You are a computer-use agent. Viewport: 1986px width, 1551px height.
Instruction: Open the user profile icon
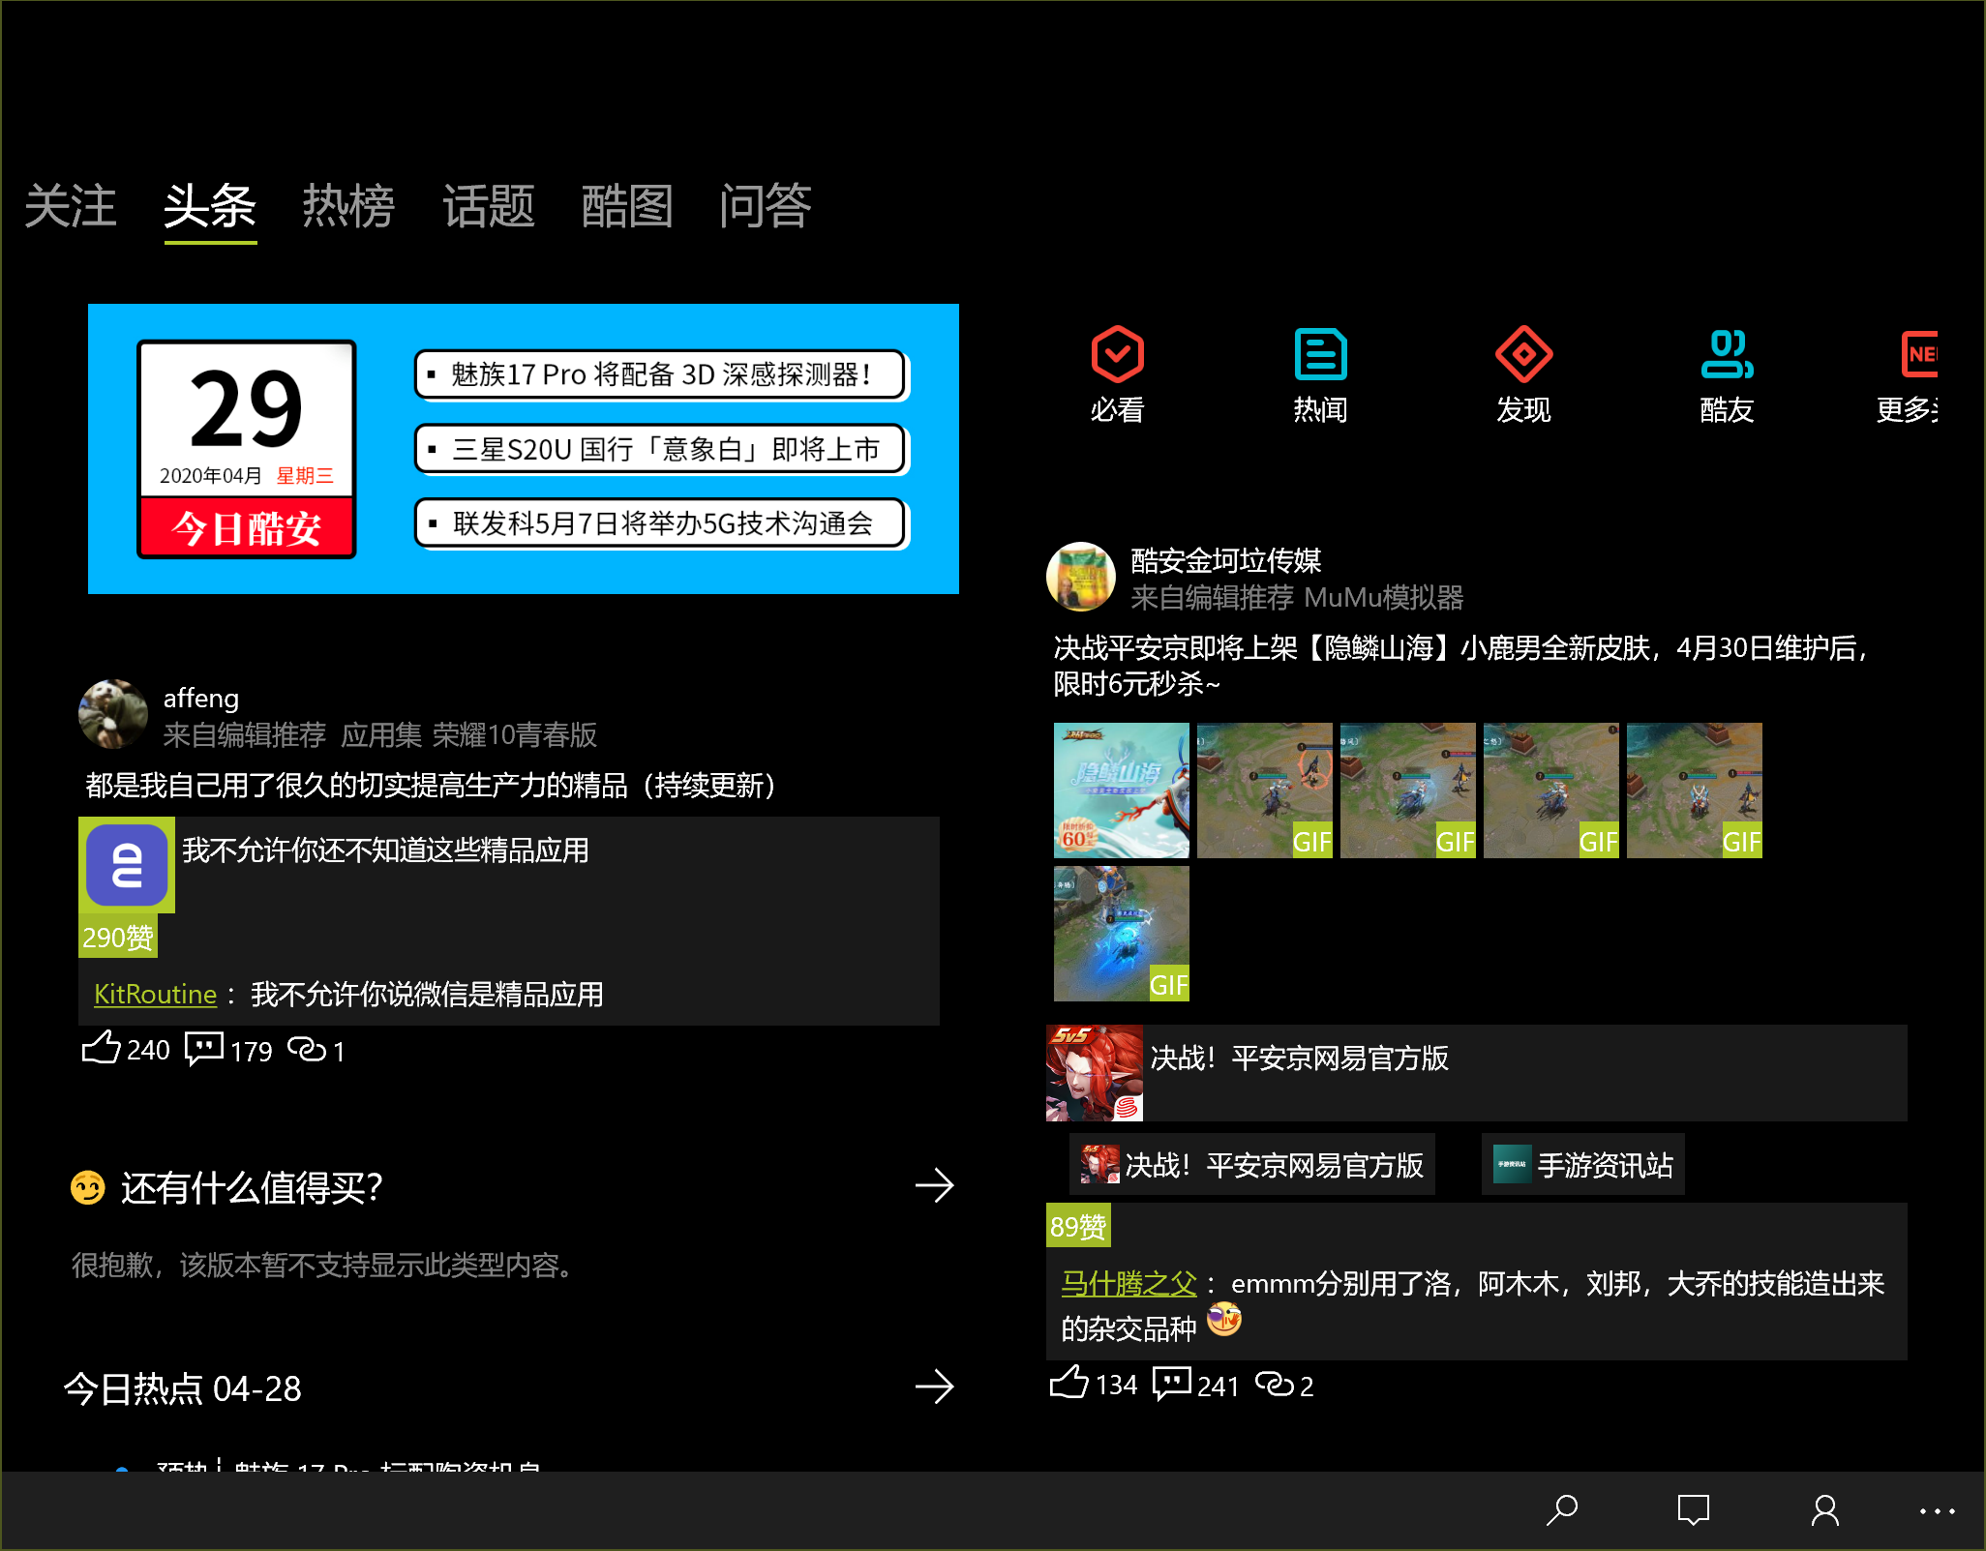[x=1825, y=1510]
